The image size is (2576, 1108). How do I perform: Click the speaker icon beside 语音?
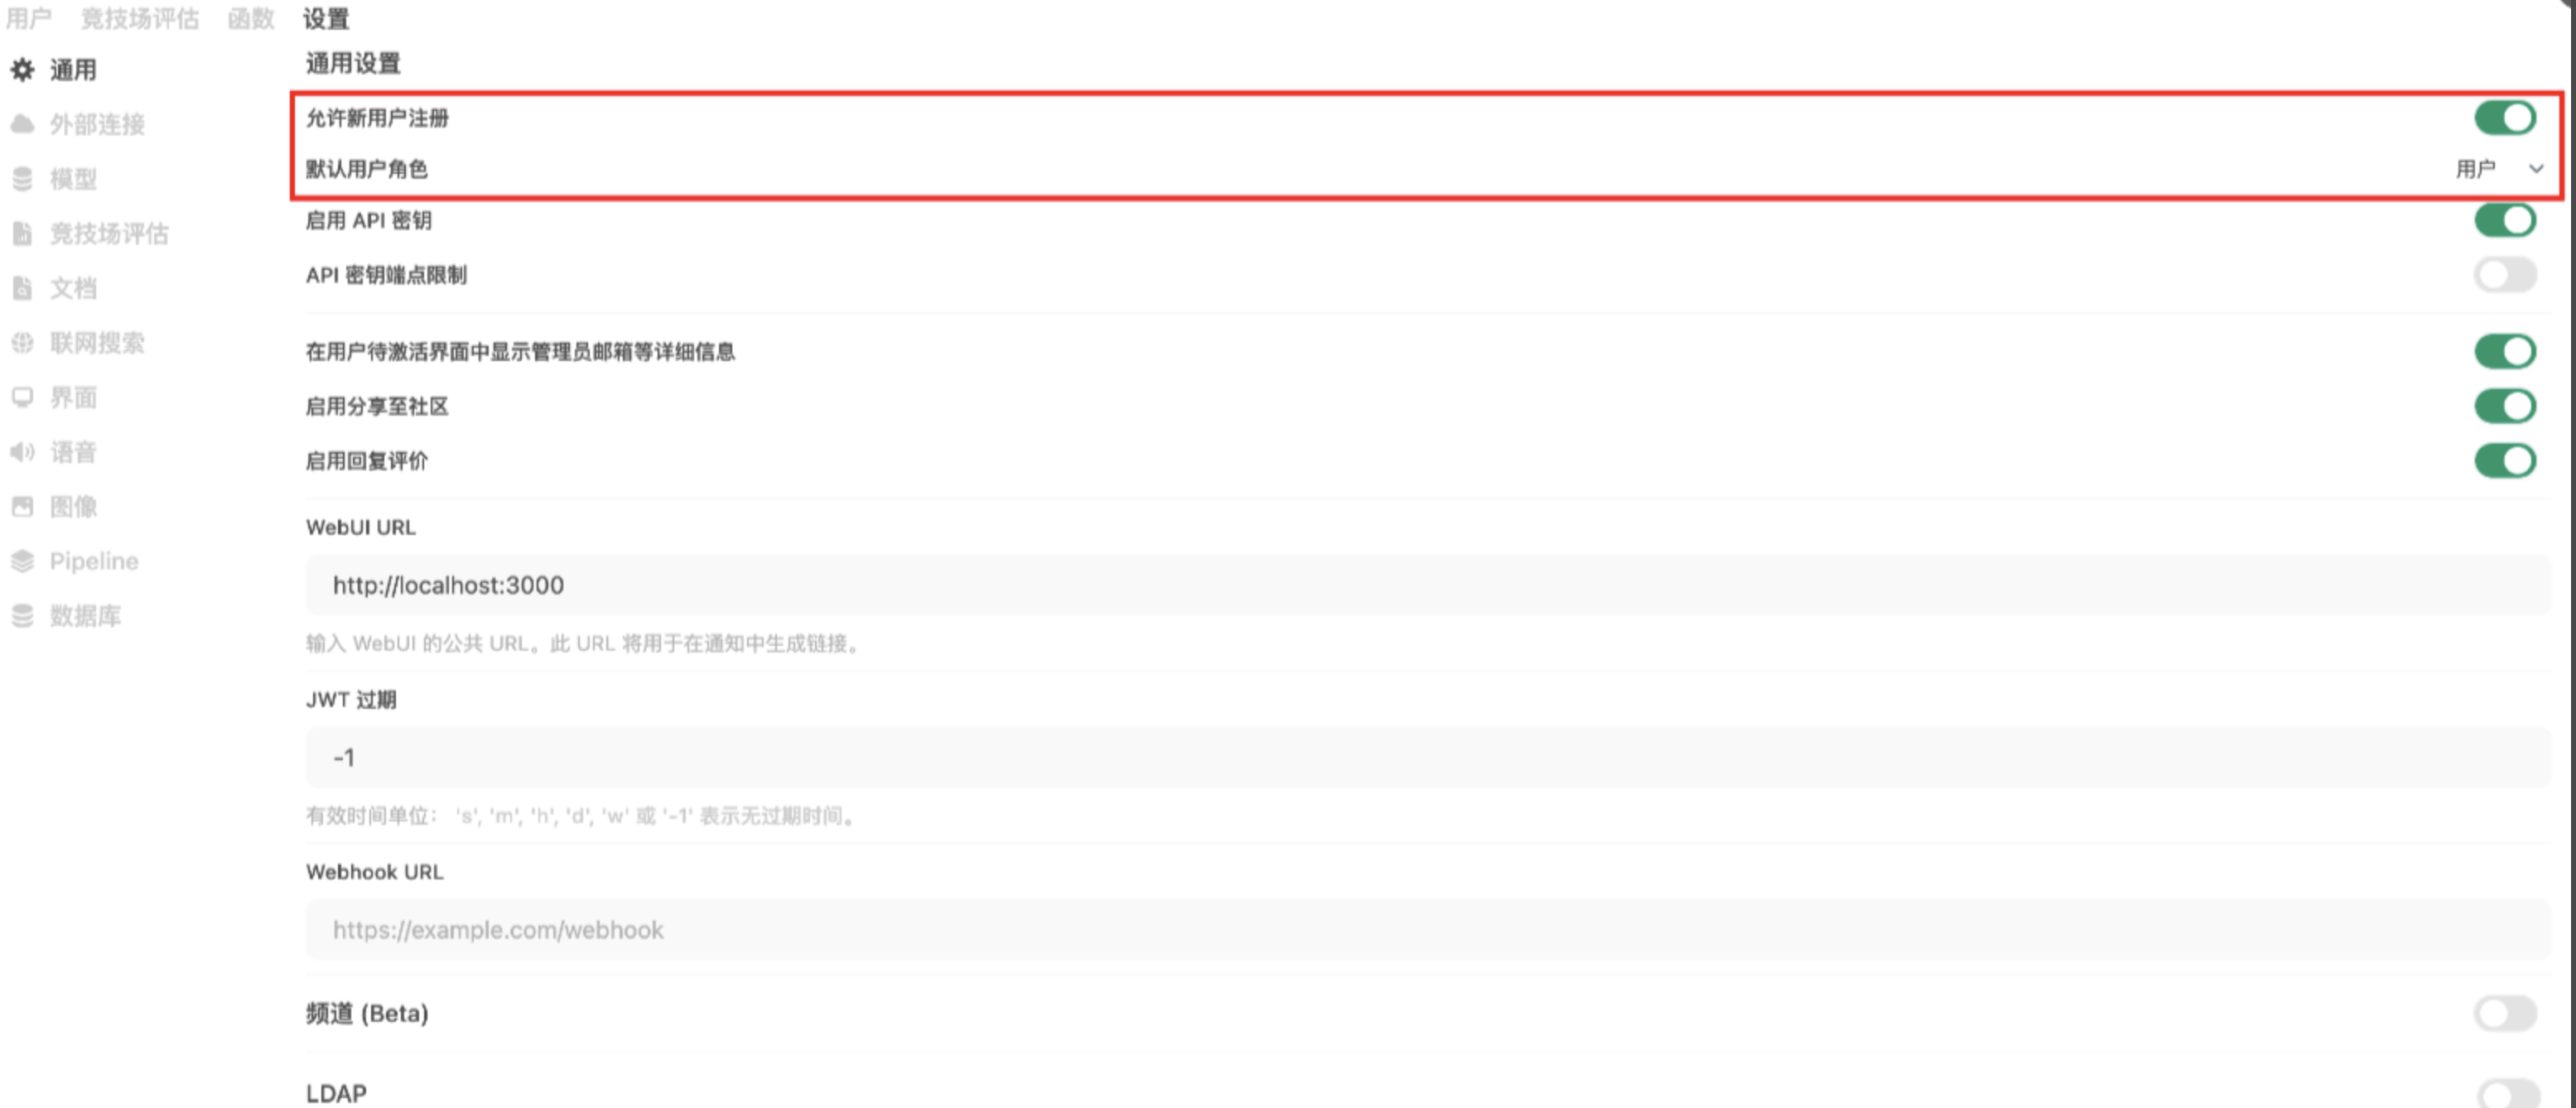[x=22, y=452]
